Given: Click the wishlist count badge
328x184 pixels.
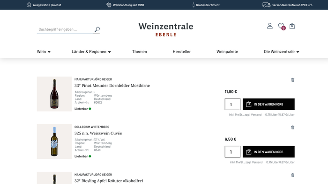Looking at the screenshot, I should [x=283, y=28].
